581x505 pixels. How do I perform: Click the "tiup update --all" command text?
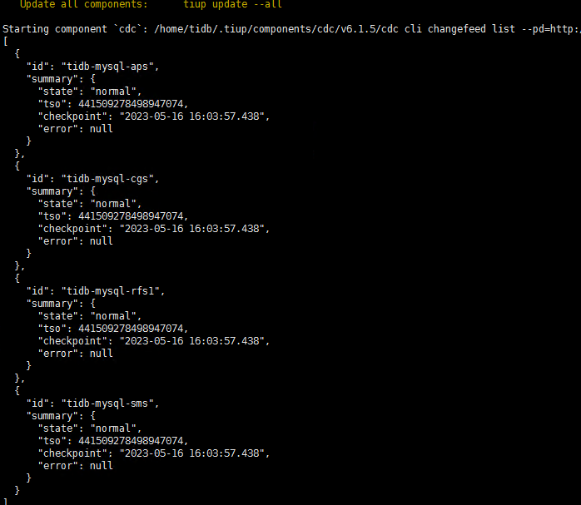point(232,4)
